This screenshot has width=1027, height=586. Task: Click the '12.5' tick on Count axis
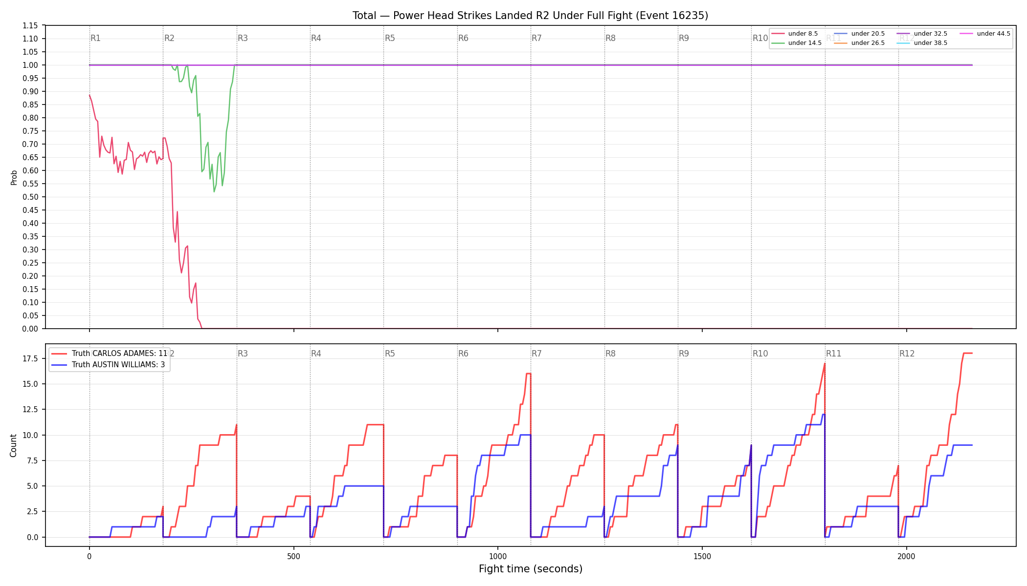30,409
